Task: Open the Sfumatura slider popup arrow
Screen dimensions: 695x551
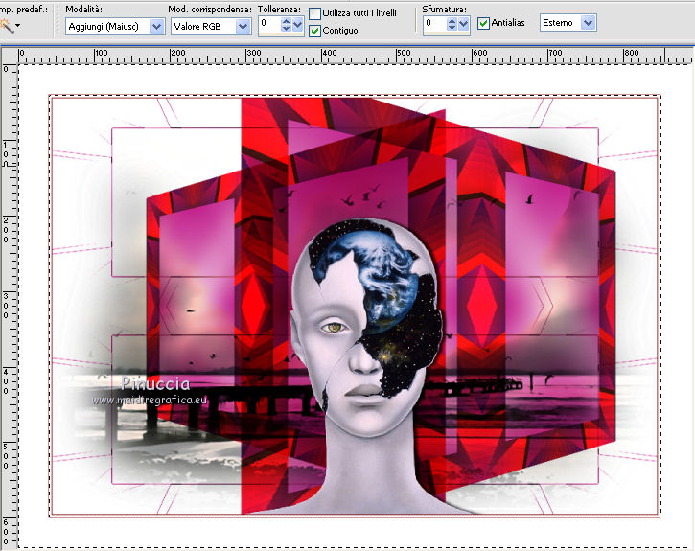Action: pyautogui.click(x=463, y=24)
